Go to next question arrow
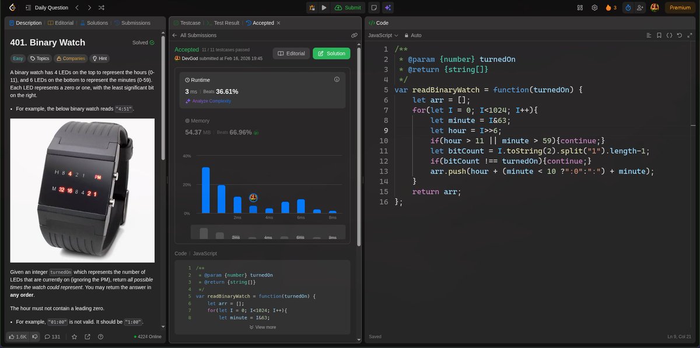700x348 pixels. click(x=89, y=8)
